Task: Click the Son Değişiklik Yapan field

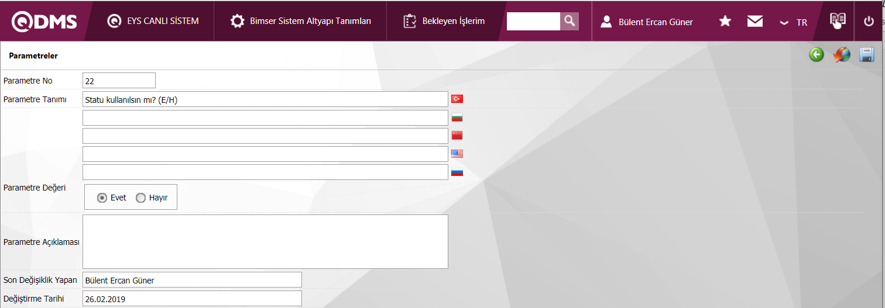Action: click(x=192, y=280)
